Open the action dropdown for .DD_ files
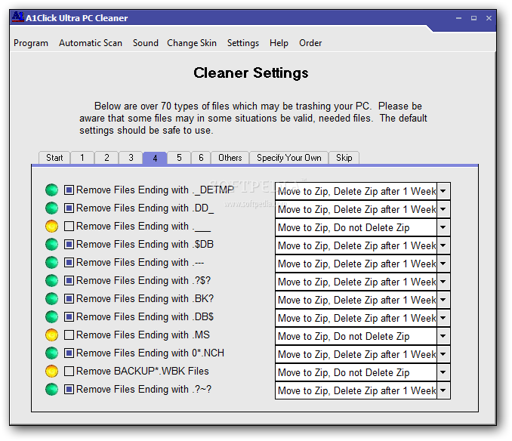Screen dimensions: 512x441 (x=443, y=209)
